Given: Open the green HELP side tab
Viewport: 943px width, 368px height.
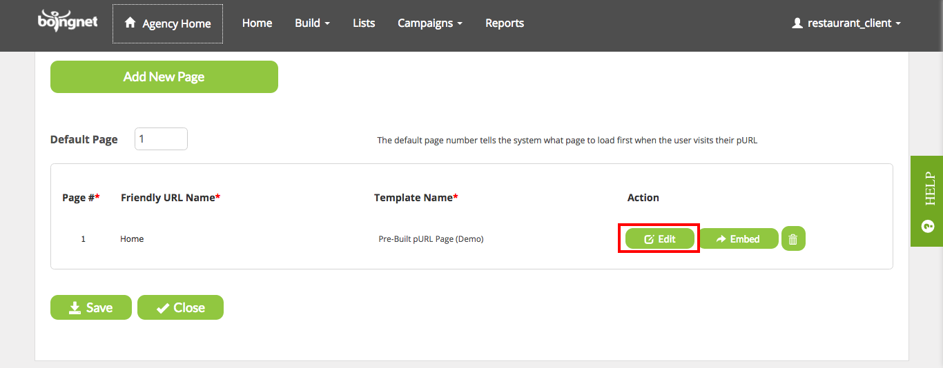Looking at the screenshot, I should click(926, 201).
